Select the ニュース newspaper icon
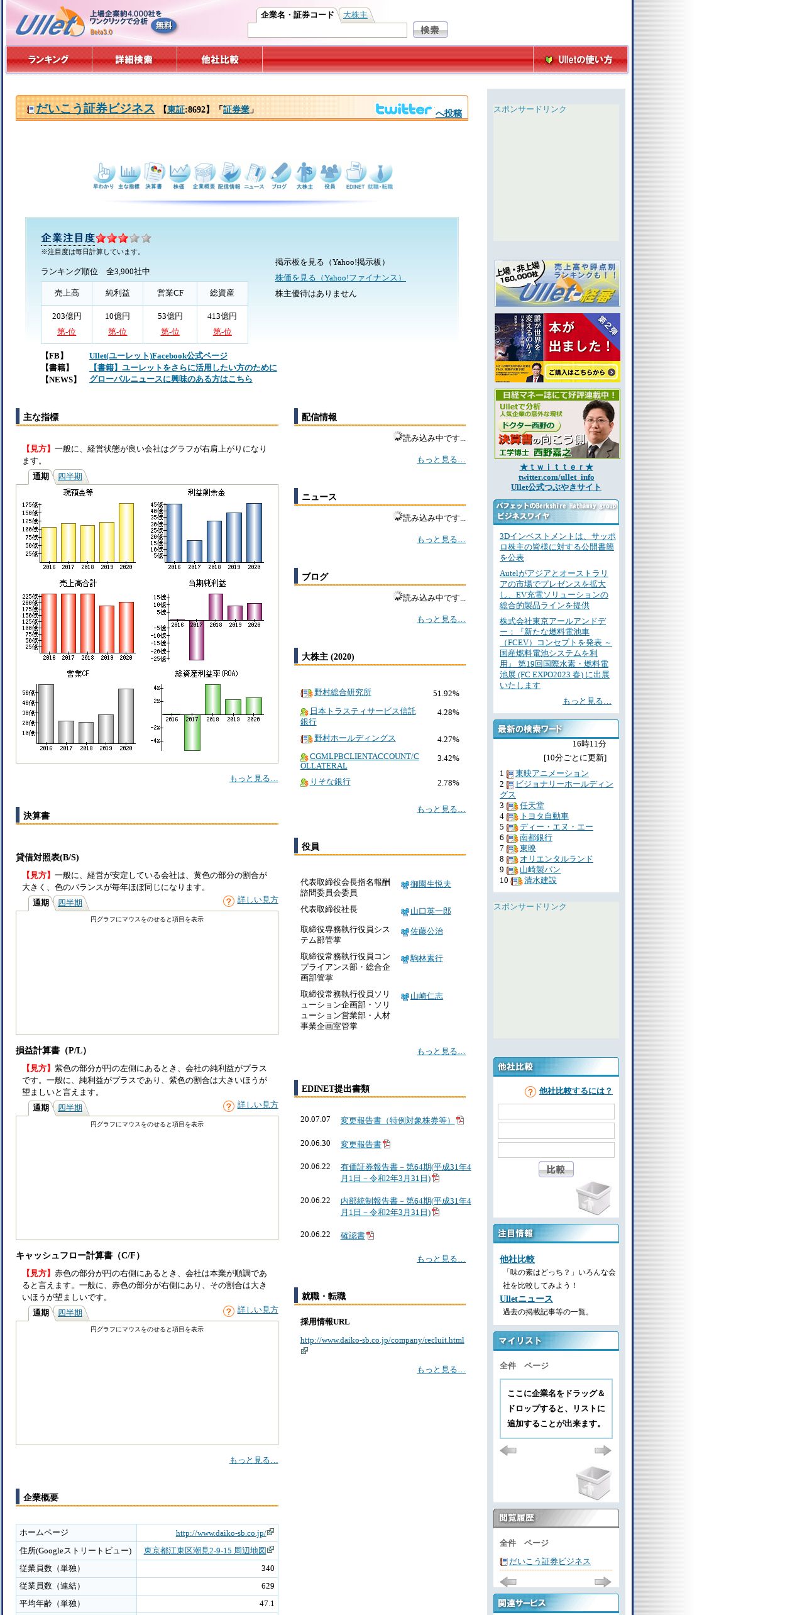 (255, 175)
